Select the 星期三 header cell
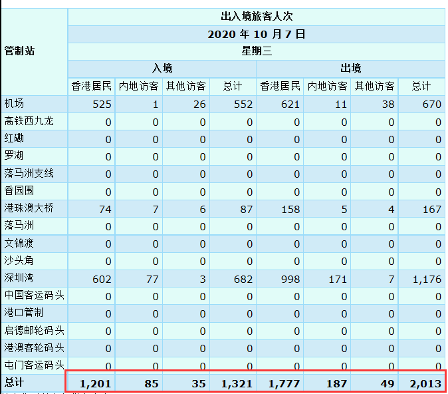This screenshot has height=394, width=448. [x=257, y=52]
